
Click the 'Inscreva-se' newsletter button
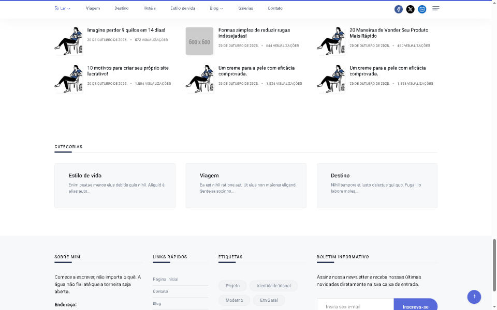pyautogui.click(x=415, y=306)
